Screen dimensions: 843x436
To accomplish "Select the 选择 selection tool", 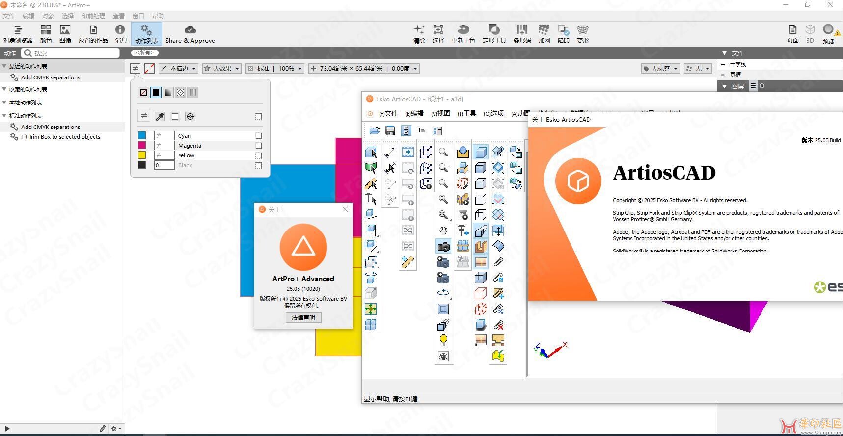I will click(438, 34).
